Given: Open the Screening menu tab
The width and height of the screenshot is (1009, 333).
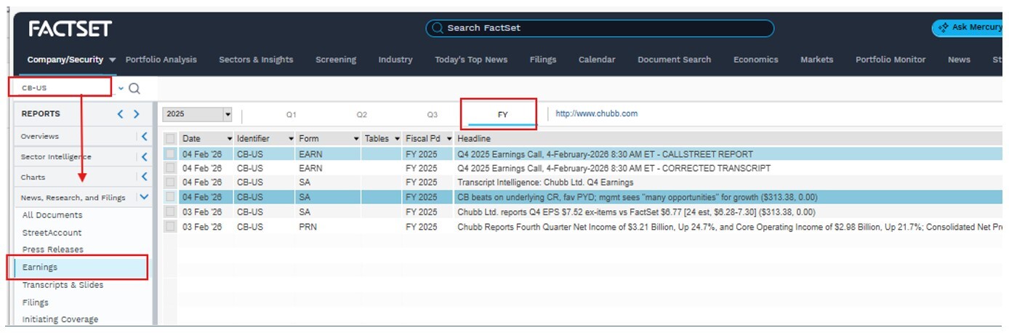Looking at the screenshot, I should pyautogui.click(x=335, y=60).
